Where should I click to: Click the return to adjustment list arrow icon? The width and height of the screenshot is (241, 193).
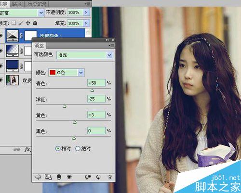tap(38, 177)
